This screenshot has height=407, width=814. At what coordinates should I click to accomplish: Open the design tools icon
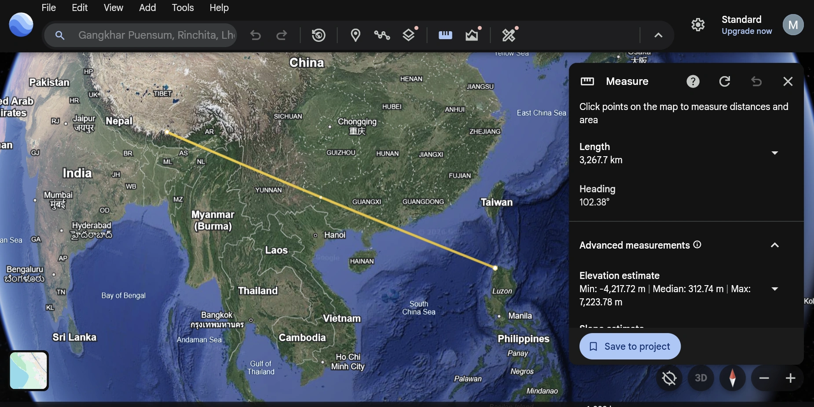509,35
